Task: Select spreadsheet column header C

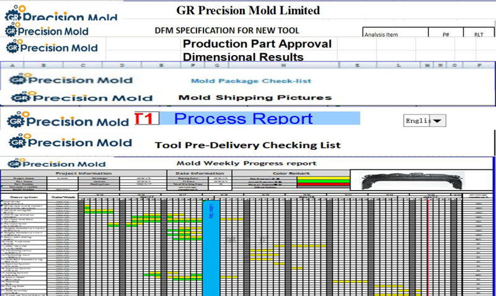Action: [x=83, y=66]
